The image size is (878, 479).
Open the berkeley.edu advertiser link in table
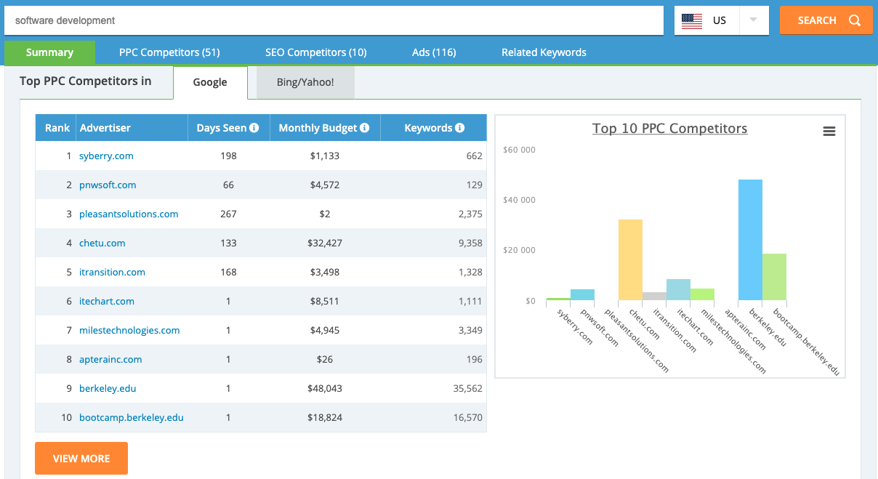pos(108,388)
